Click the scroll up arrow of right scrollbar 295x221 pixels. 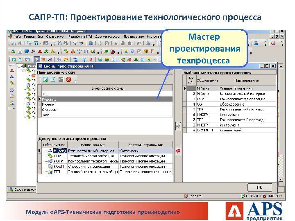[281, 66]
